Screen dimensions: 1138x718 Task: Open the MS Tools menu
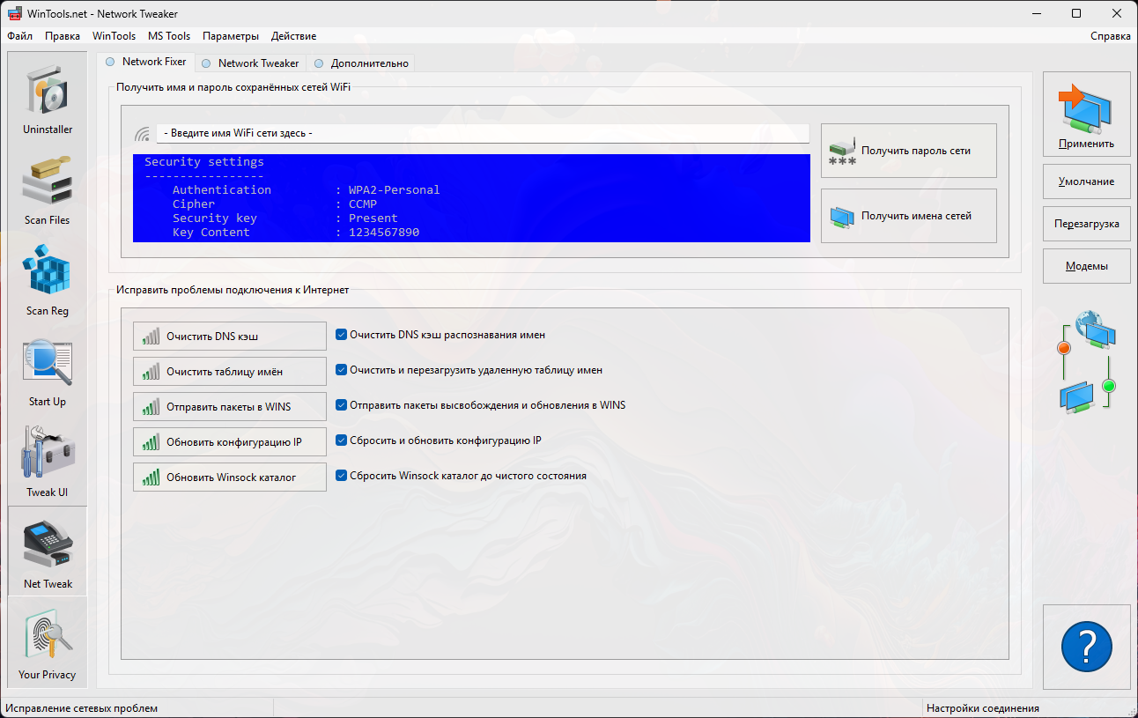coord(169,36)
